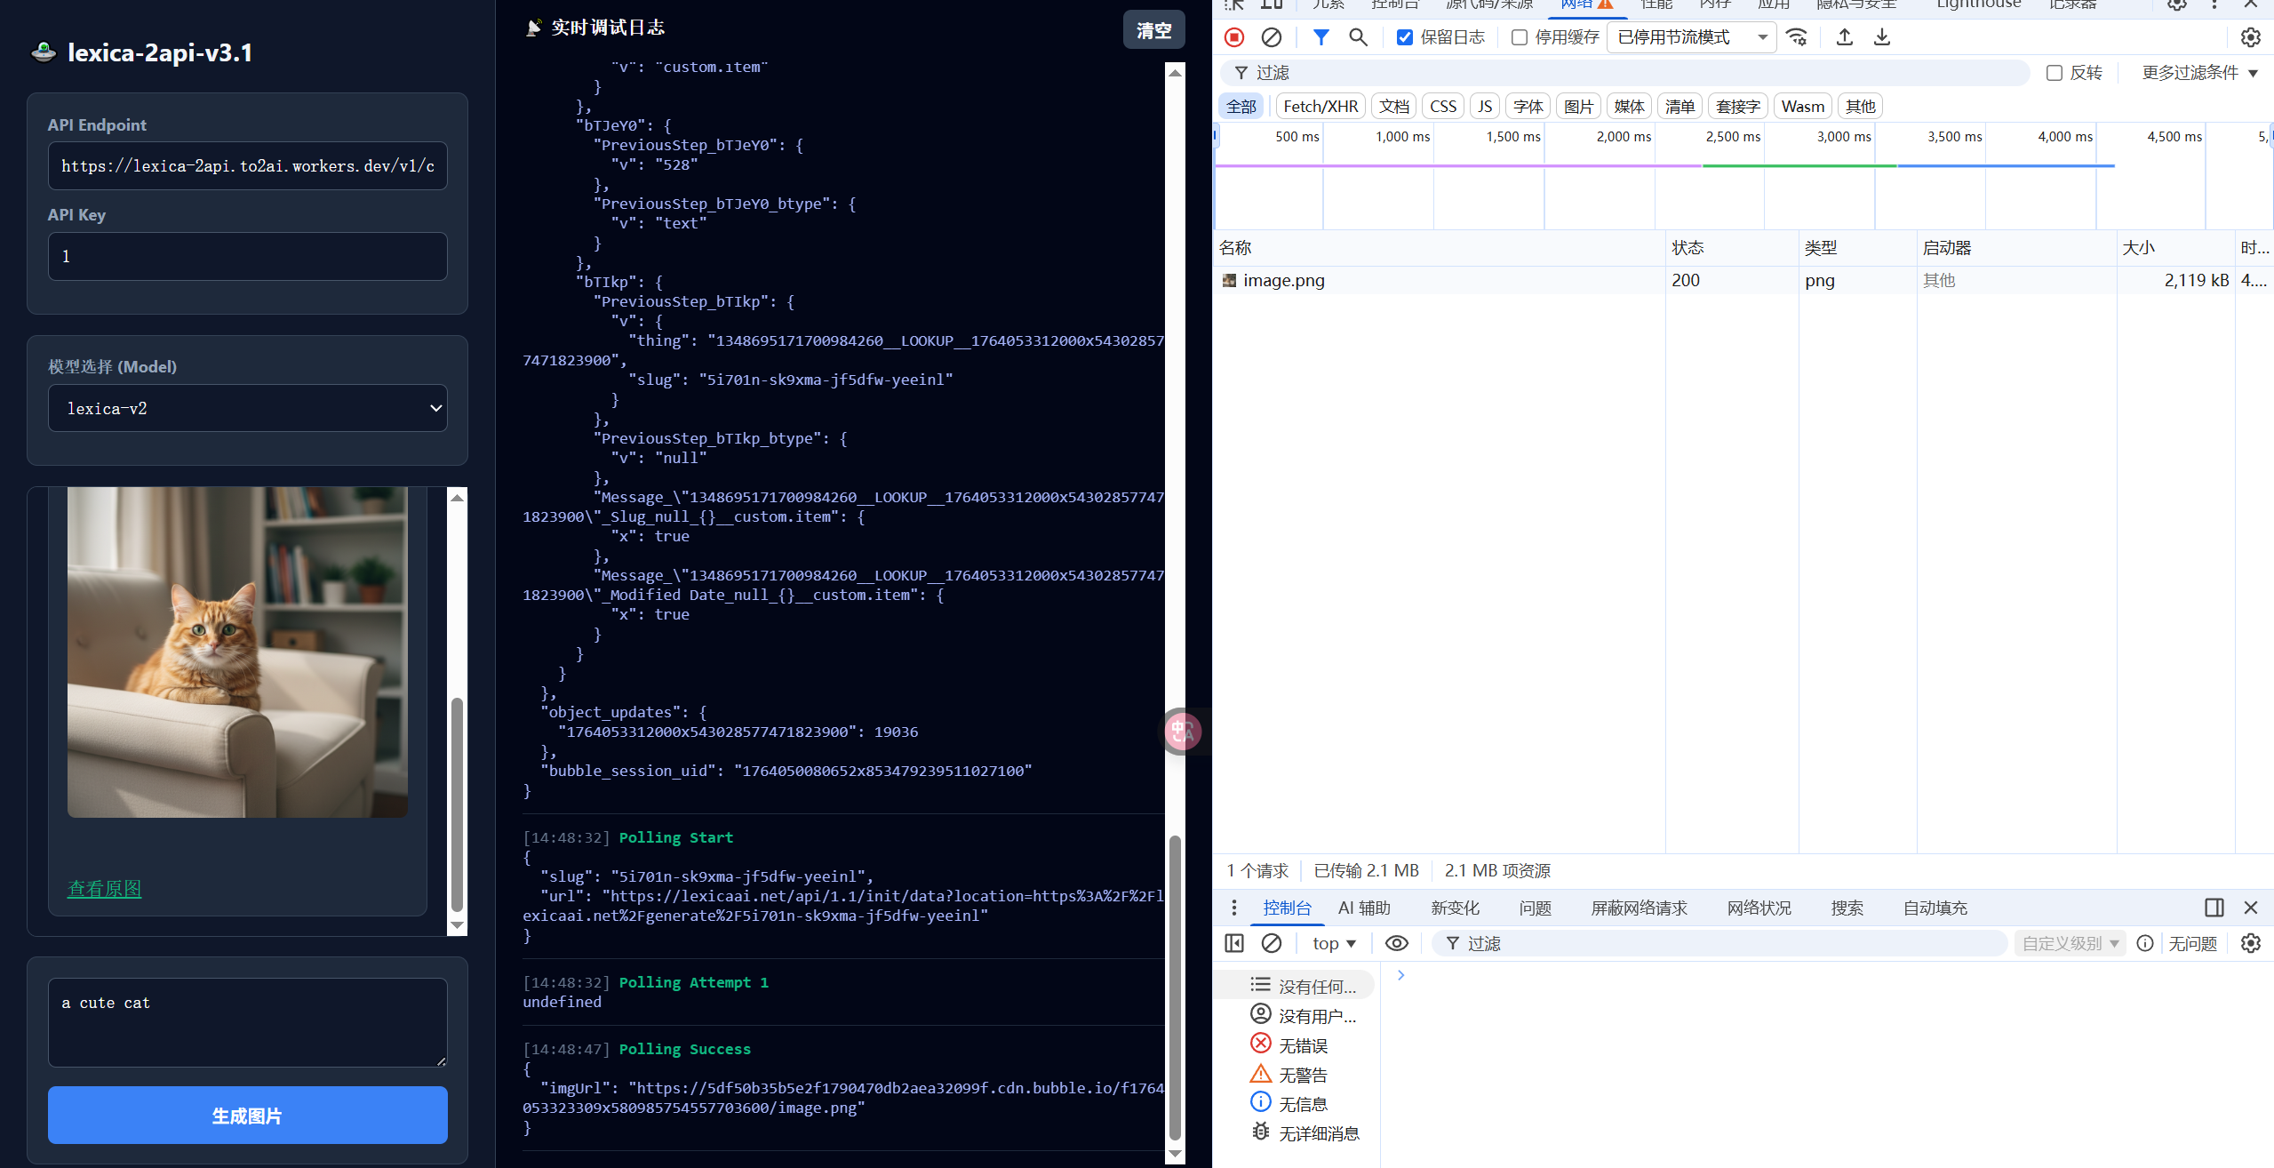Viewport: 2274px width, 1168px height.
Task: Expand 更多过滤条件 dropdown
Action: (x=2199, y=73)
